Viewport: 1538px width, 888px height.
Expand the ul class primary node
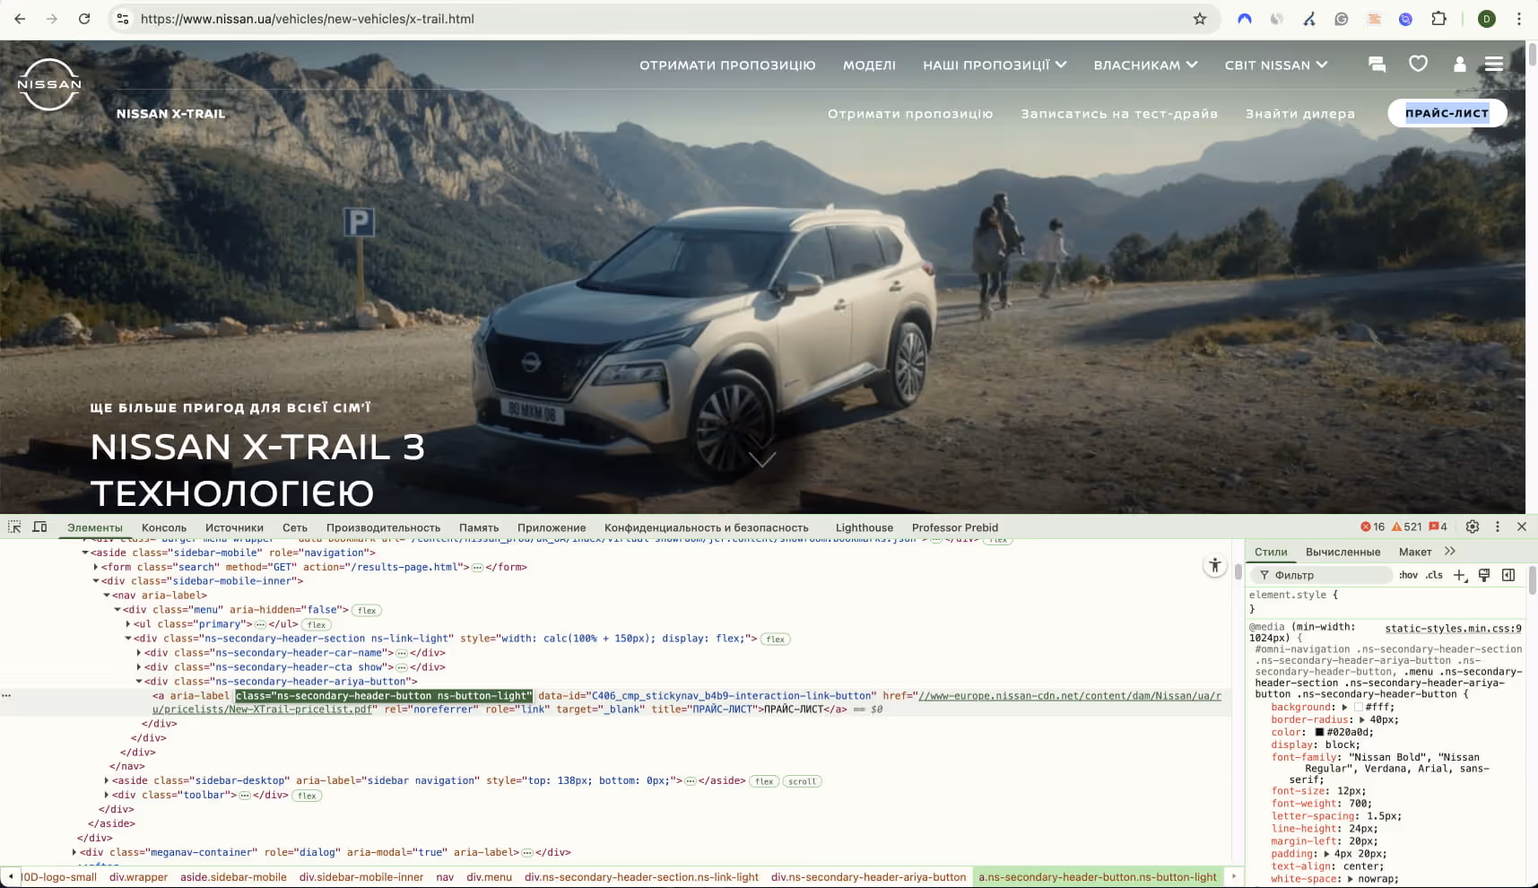pos(128,624)
